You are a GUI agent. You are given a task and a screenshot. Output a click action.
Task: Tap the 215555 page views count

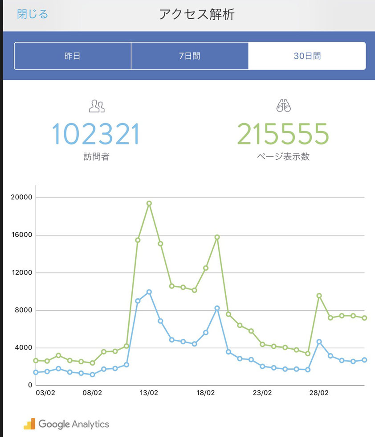283,134
